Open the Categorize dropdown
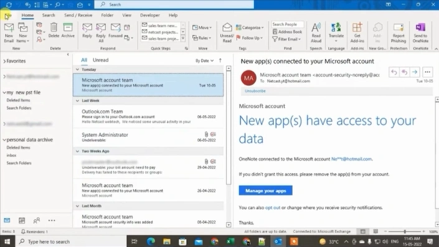The image size is (439, 247). coord(250,27)
